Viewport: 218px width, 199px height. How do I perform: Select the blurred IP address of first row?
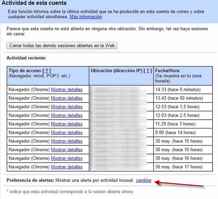[x=121, y=90]
